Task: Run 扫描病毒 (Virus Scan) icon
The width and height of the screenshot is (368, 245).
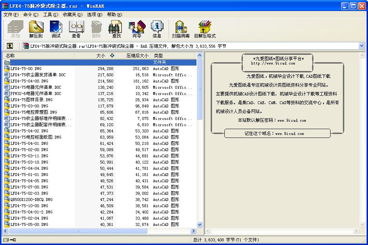Action: click(181, 29)
